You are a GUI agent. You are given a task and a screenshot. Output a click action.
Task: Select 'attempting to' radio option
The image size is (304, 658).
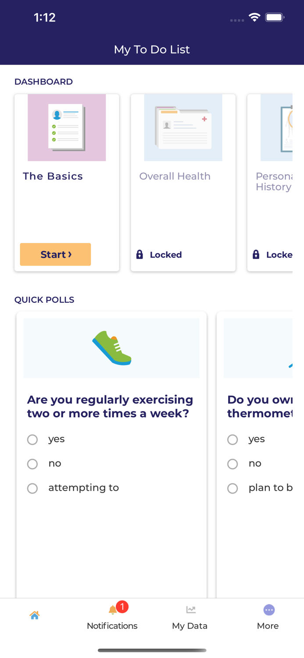(x=32, y=488)
